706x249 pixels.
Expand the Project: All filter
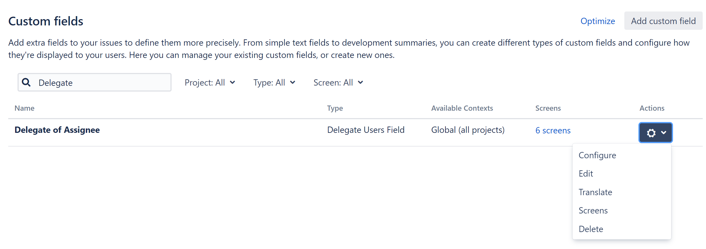[210, 83]
